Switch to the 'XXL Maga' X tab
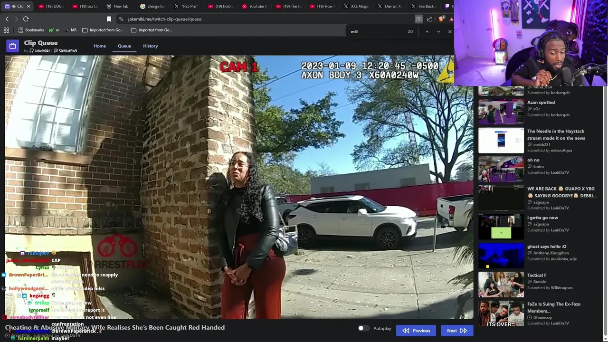 tap(356, 6)
